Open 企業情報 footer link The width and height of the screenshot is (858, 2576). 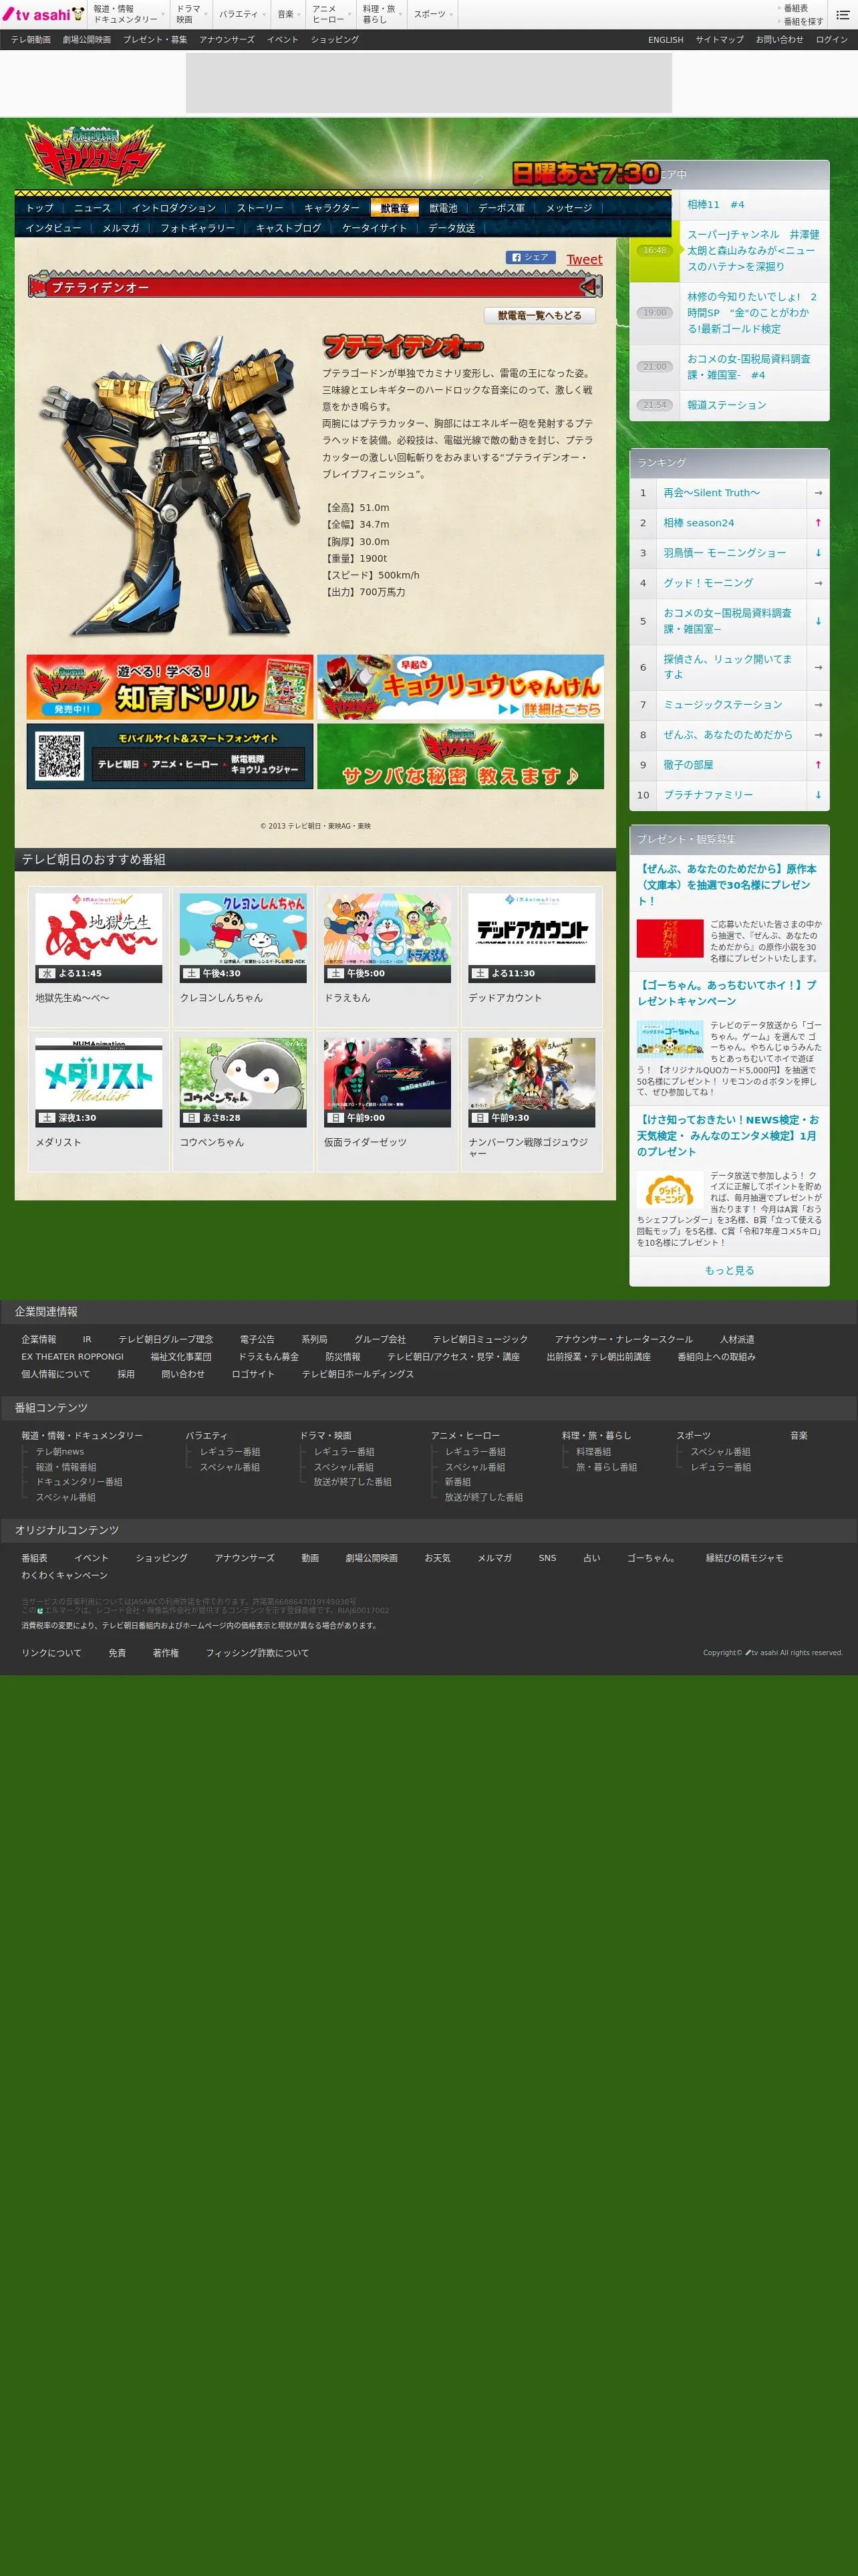(x=39, y=1339)
